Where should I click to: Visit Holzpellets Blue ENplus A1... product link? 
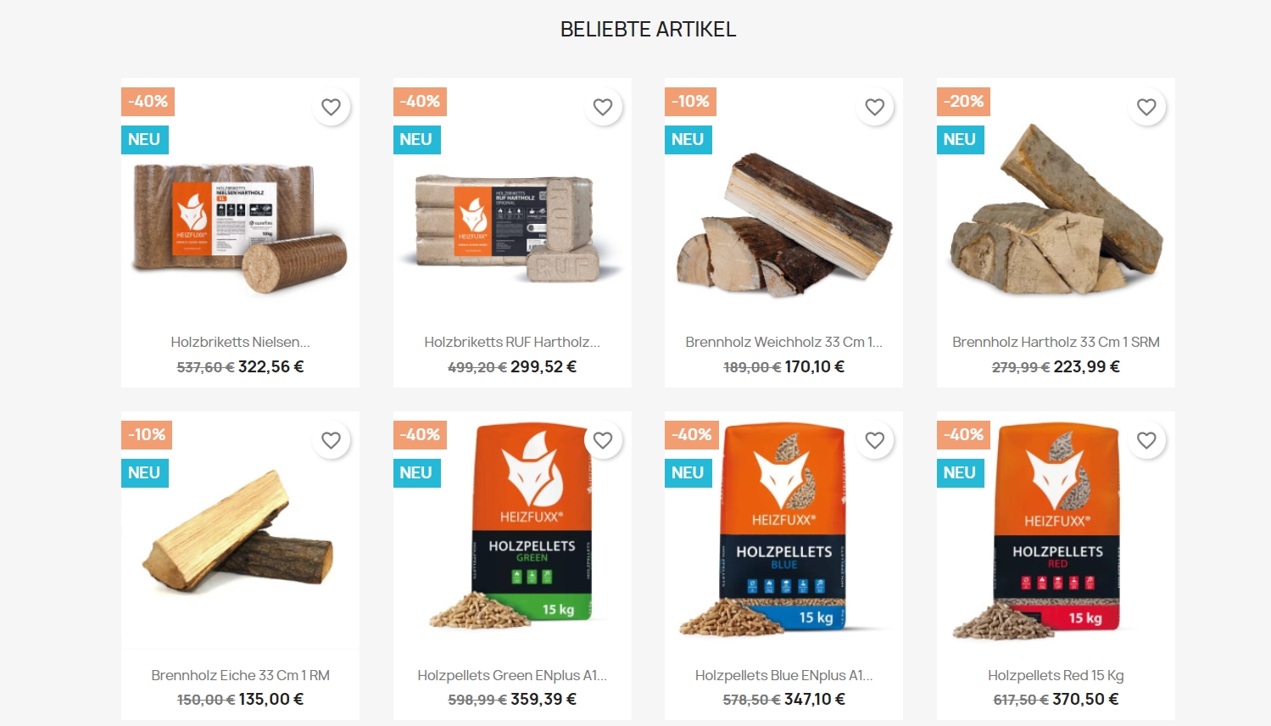[783, 675]
